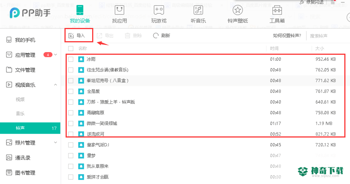The height and width of the screenshot is (184, 350).
Task: Click the size value 952.46 KB
Action: click(325, 59)
